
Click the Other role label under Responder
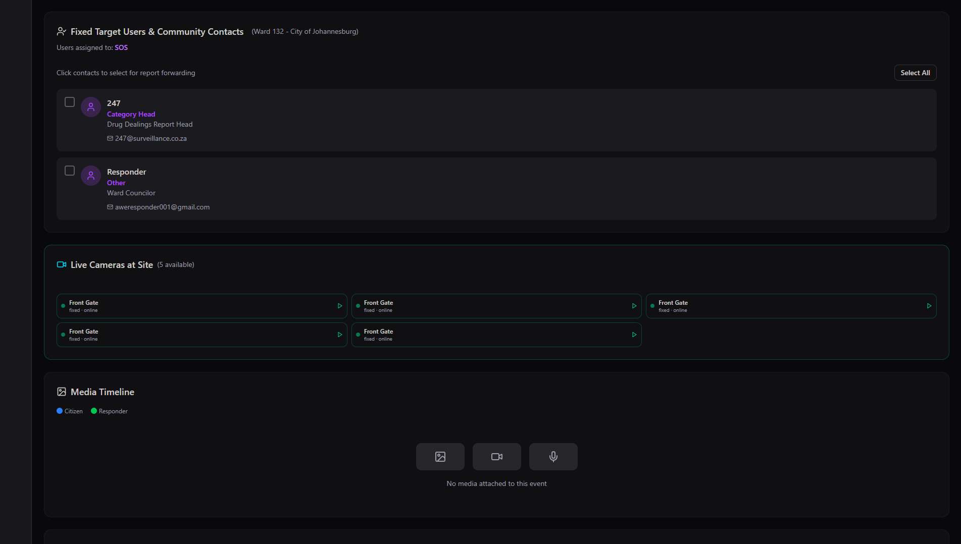pyautogui.click(x=116, y=183)
